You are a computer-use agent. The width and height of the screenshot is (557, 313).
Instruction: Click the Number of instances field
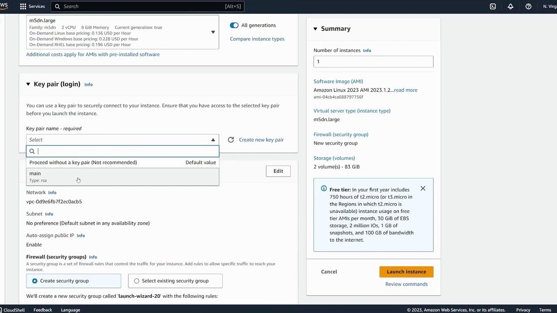tap(373, 62)
